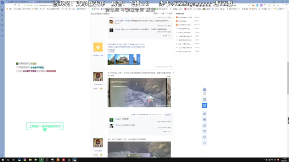Open the first item in the bookmarks bar
This screenshot has height=162, width=289.
(x=9, y=9)
